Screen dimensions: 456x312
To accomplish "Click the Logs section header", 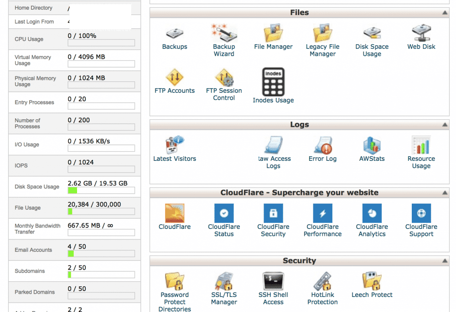I will (x=299, y=125).
